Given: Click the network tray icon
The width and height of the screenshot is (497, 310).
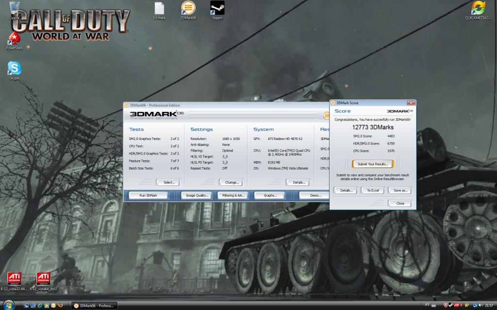Looking at the screenshot, I should [475, 305].
